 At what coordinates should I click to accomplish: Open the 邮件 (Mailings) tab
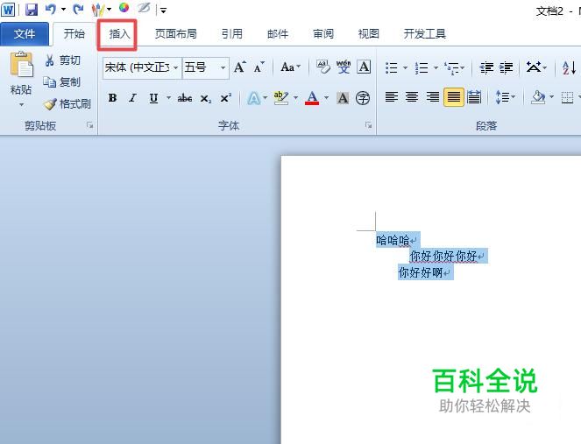click(x=278, y=34)
